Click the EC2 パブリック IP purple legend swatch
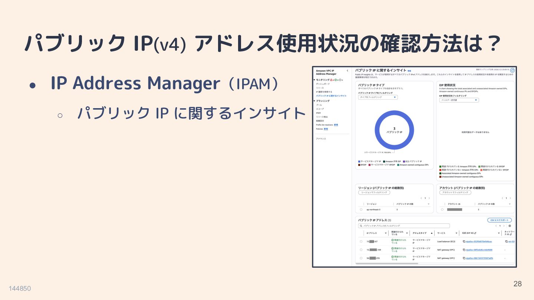 [x=404, y=161]
